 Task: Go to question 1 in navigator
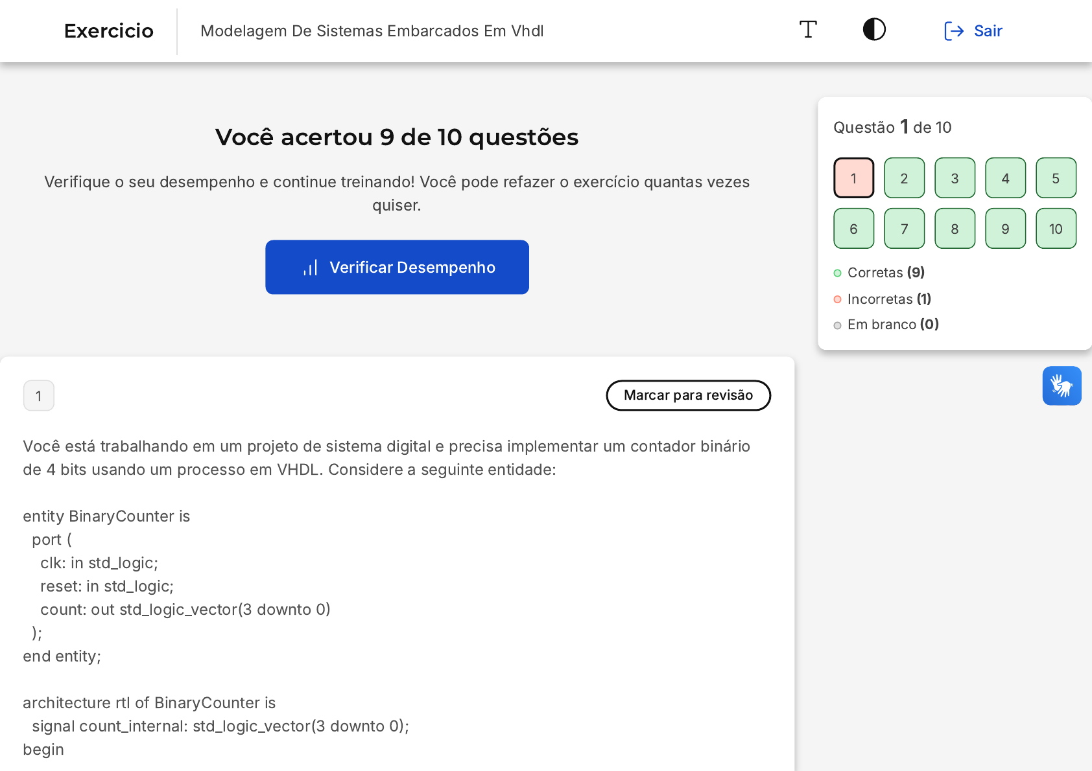pyautogui.click(x=853, y=178)
